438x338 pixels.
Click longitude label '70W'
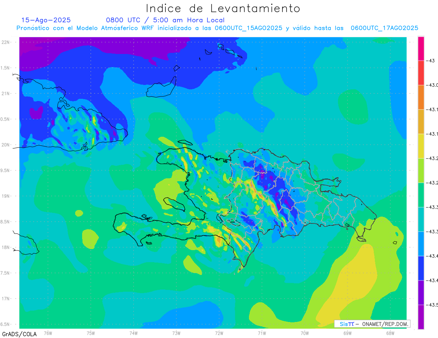point(305,333)
